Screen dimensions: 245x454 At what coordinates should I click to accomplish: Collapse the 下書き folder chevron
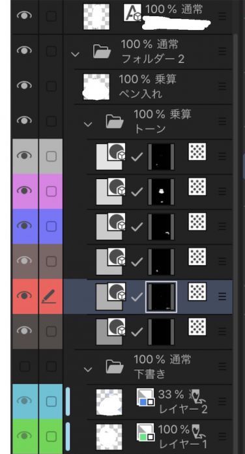(88, 369)
